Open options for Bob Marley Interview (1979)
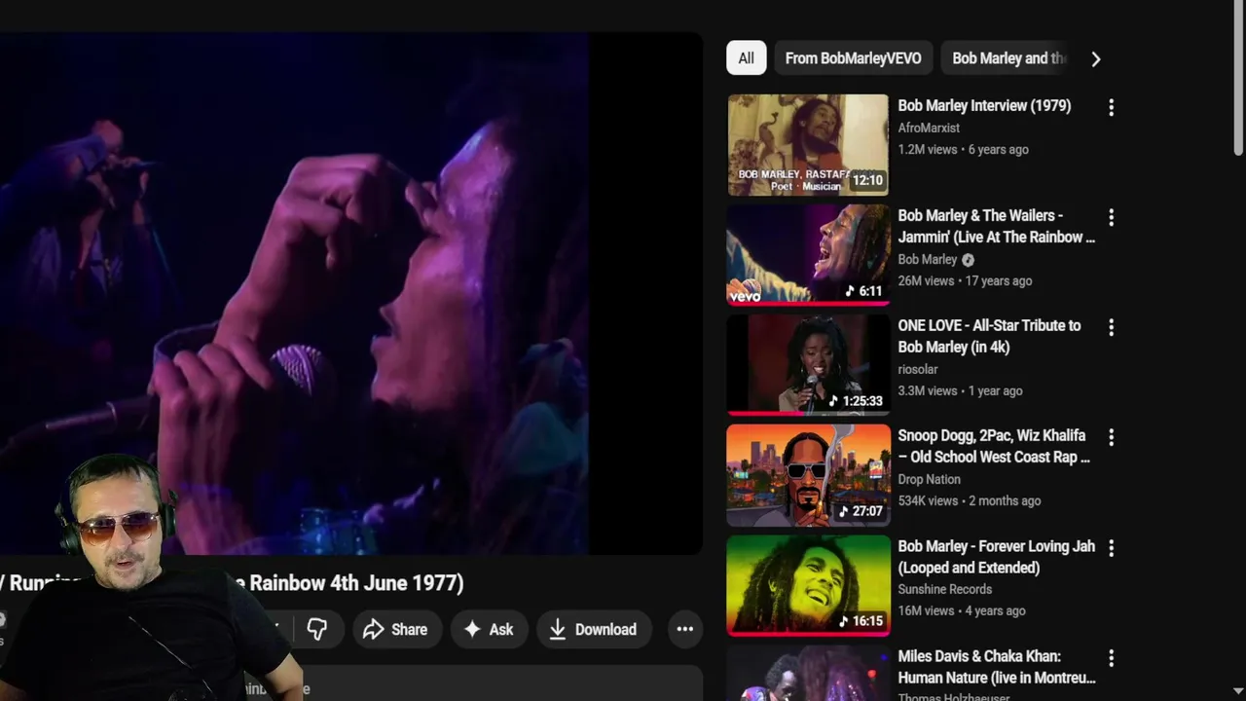Screen dimensions: 1246x701 pyautogui.click(x=1111, y=107)
